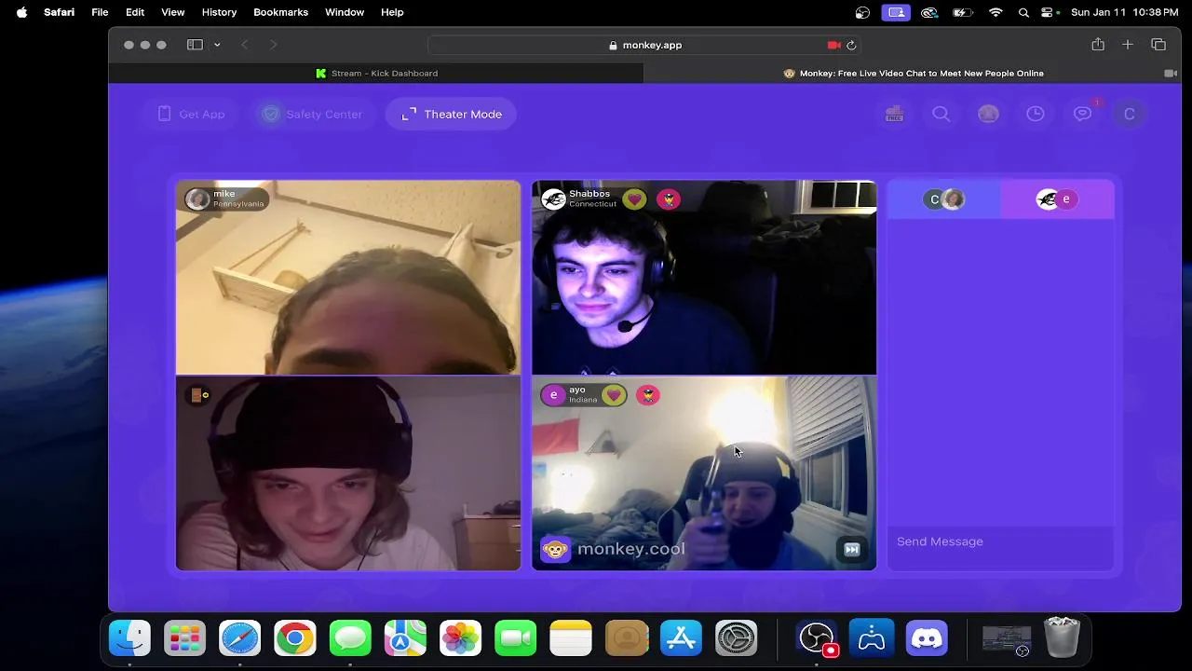Screen dimensions: 1192x671
Task: Open a new Safari tab
Action: (x=1128, y=45)
